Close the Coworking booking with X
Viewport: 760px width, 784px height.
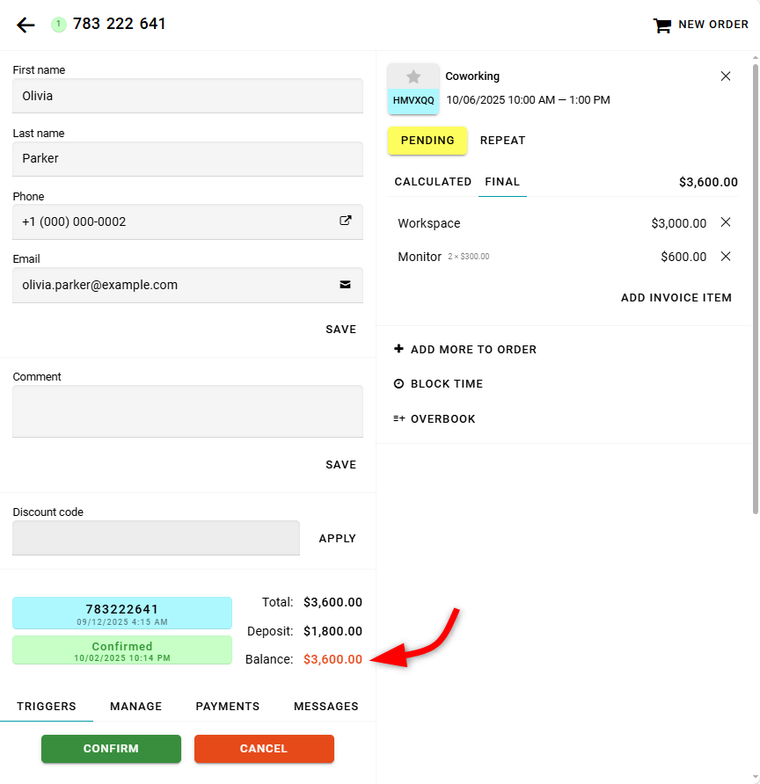point(726,76)
